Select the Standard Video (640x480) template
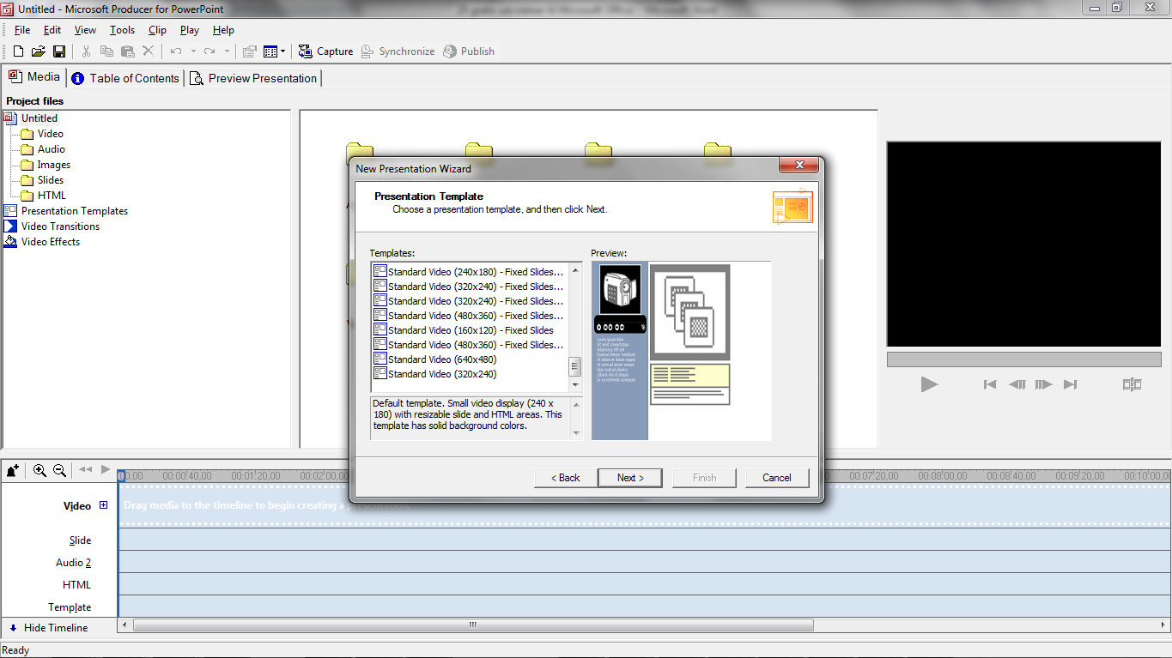This screenshot has width=1172, height=658. pos(441,359)
